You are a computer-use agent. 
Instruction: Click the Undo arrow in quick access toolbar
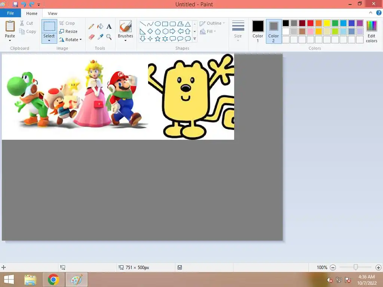point(24,4)
